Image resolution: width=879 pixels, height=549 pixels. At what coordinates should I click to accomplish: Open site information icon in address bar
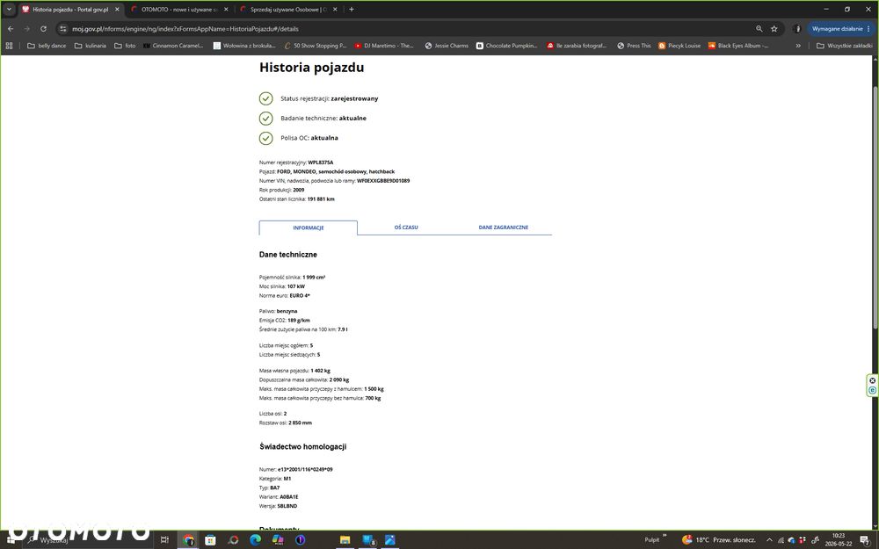click(62, 29)
